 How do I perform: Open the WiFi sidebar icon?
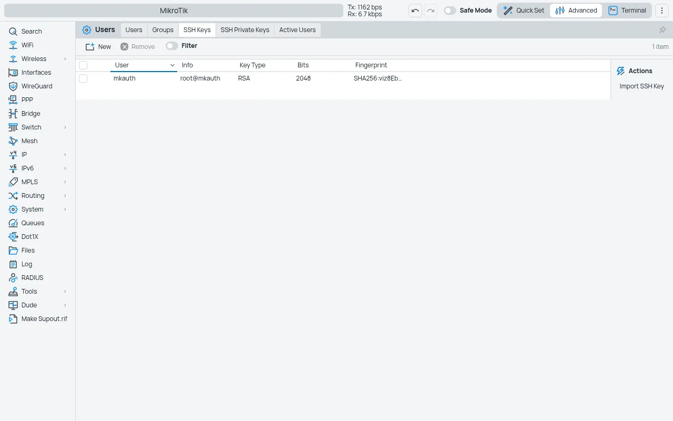[13, 45]
